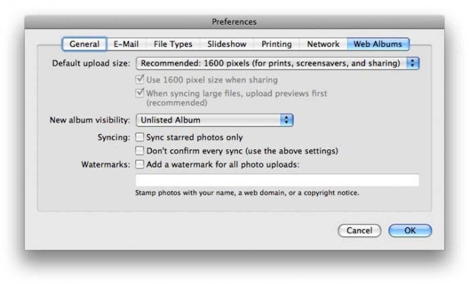Confirm preferences with the OK button
Image resolution: width=469 pixels, height=284 pixels.
pyautogui.click(x=410, y=231)
